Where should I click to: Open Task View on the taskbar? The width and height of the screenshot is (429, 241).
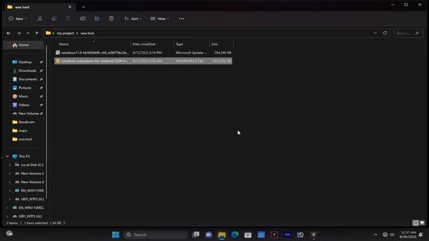point(196,234)
